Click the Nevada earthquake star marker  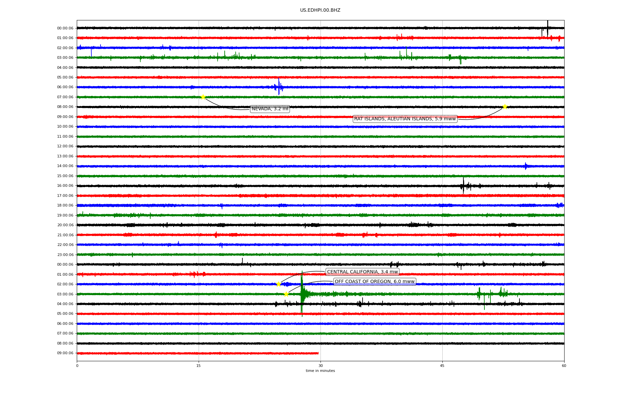[203, 97]
